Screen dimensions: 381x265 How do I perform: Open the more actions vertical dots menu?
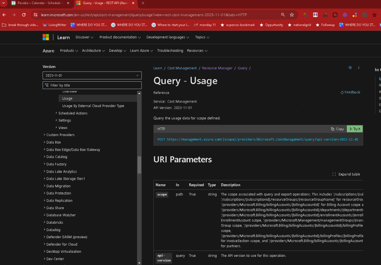(x=359, y=67)
